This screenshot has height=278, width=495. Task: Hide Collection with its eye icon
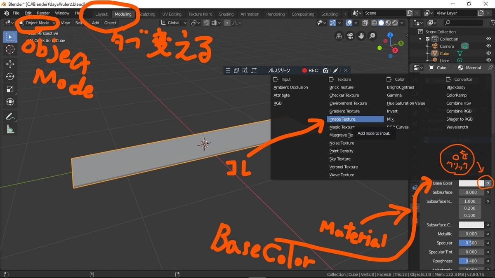pos(489,39)
